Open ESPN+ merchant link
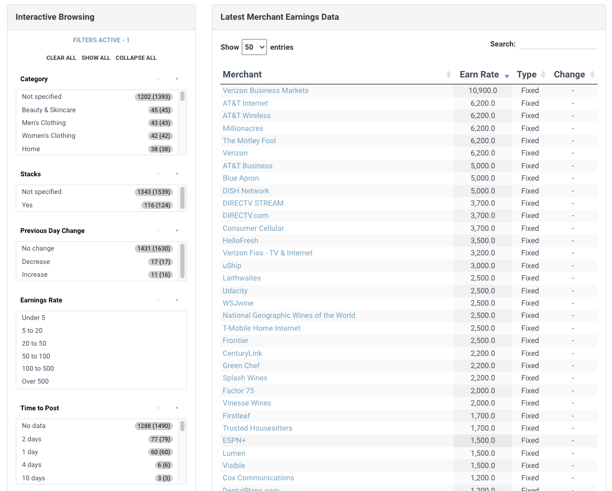Viewport: 612px width, 491px height. (234, 440)
